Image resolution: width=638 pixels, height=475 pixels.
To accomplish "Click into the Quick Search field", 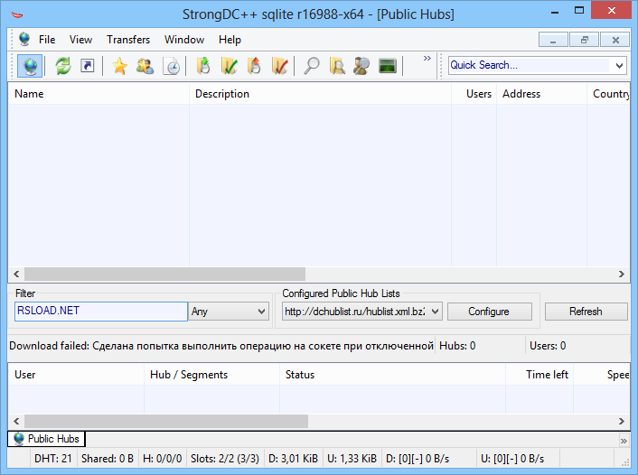I will (529, 65).
